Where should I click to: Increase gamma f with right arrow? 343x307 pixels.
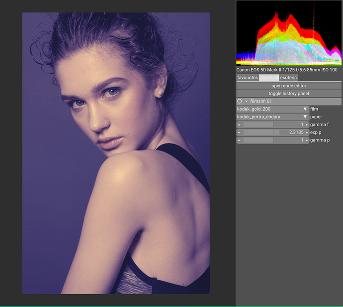[x=307, y=125]
